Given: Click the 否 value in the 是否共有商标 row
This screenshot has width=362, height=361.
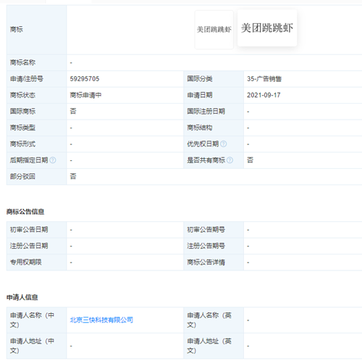Looking at the screenshot, I should 250,160.
